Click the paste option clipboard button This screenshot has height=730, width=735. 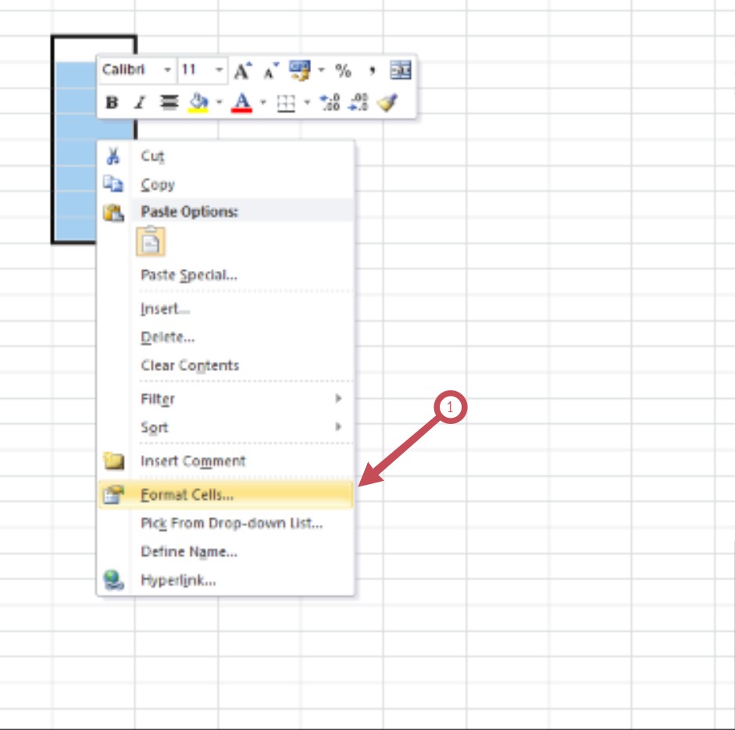tap(151, 241)
